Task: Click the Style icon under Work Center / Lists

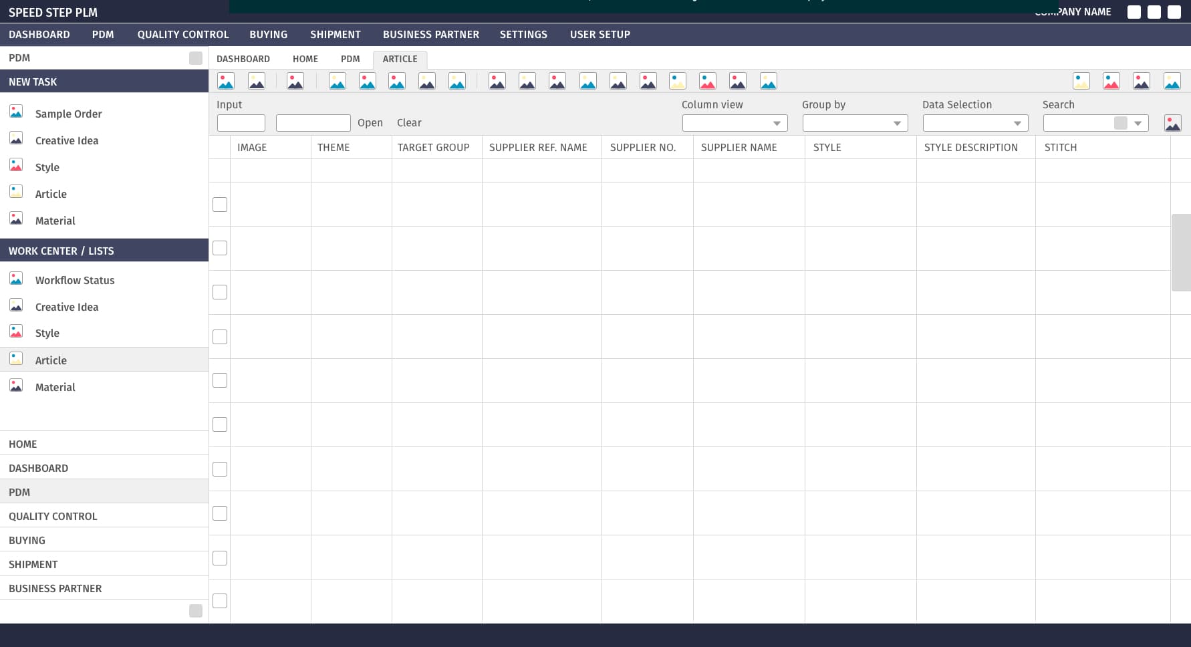Action: (x=16, y=331)
